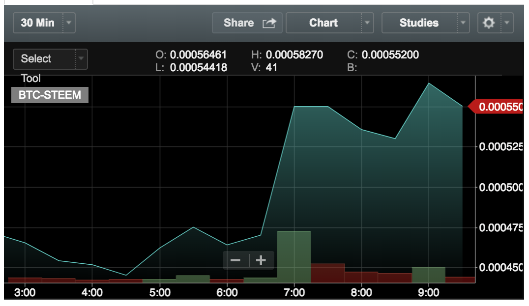Open the 30 Min interval selector
Image resolution: width=529 pixels, height=306 pixels.
44,23
